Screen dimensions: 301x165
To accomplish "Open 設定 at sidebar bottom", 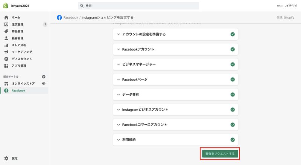I will 15,158.
